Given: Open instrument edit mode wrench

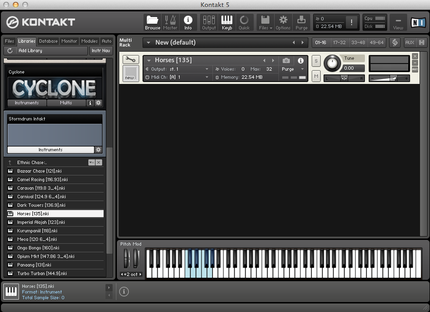Looking at the screenshot, I should click(131, 59).
